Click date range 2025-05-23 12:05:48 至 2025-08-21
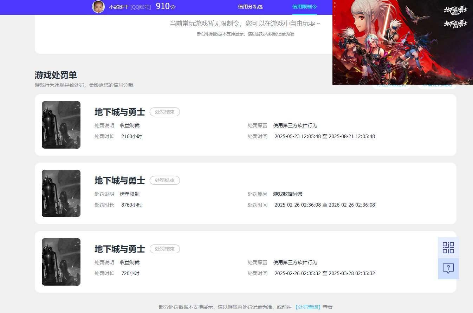 point(325,136)
